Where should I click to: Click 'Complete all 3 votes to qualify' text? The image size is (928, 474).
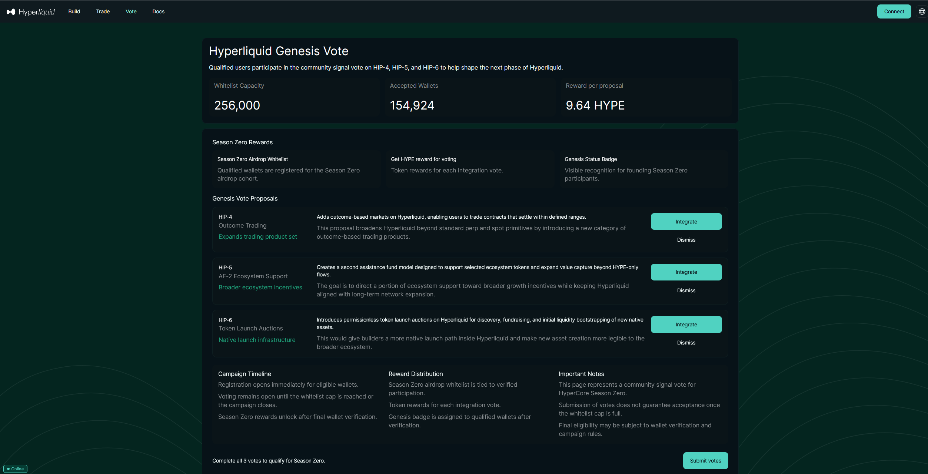pyautogui.click(x=269, y=461)
